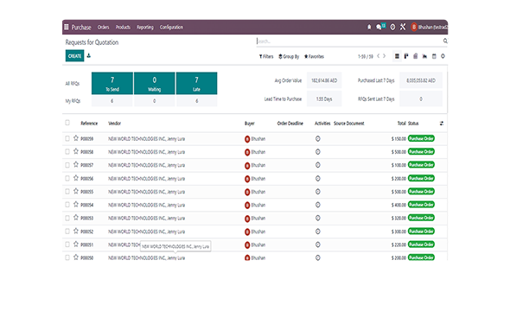Tick the select-all checkbox in table header

pos(67,123)
